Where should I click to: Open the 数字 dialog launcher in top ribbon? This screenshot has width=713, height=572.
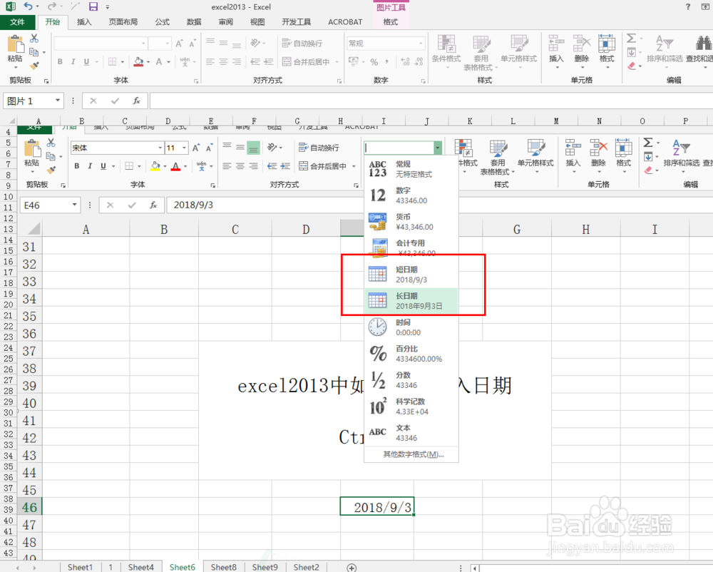pos(424,81)
